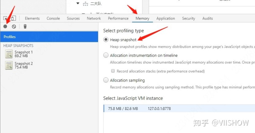The height and width of the screenshot is (133, 255).
Task: Select the Profiles sidebar header
Action: pos(49,37)
